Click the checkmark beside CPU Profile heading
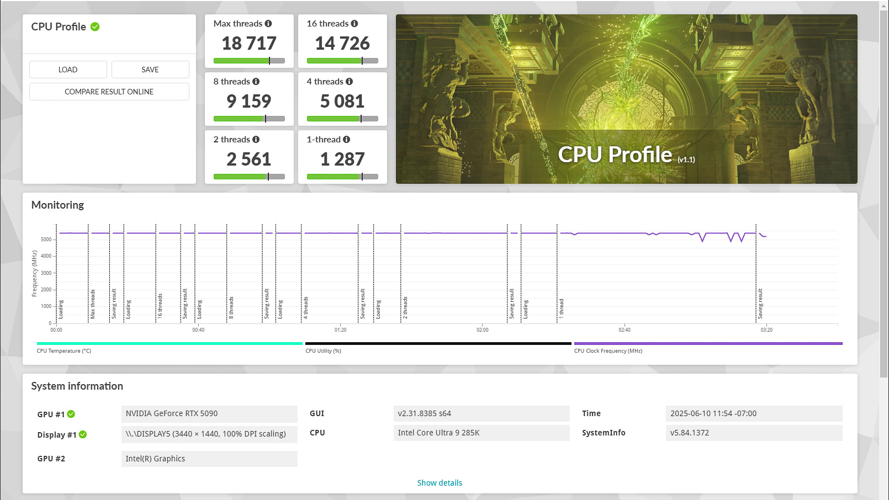The image size is (889, 500). point(94,26)
